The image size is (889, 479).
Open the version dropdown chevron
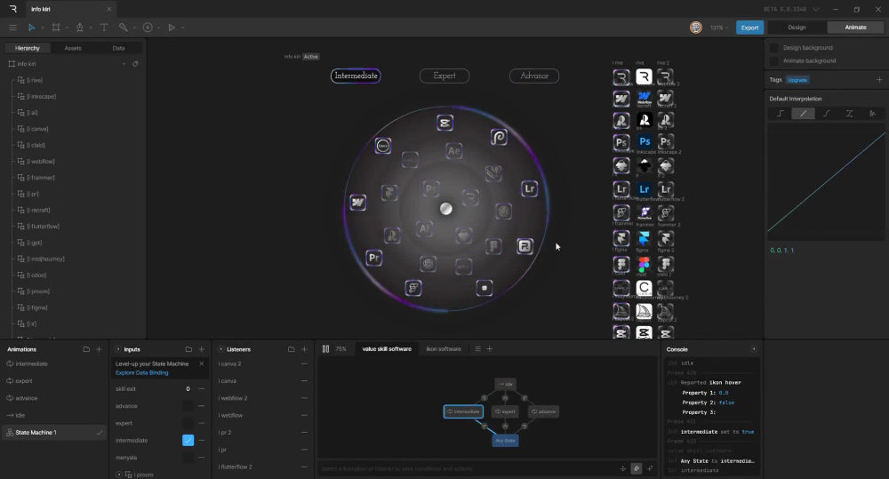(x=816, y=9)
